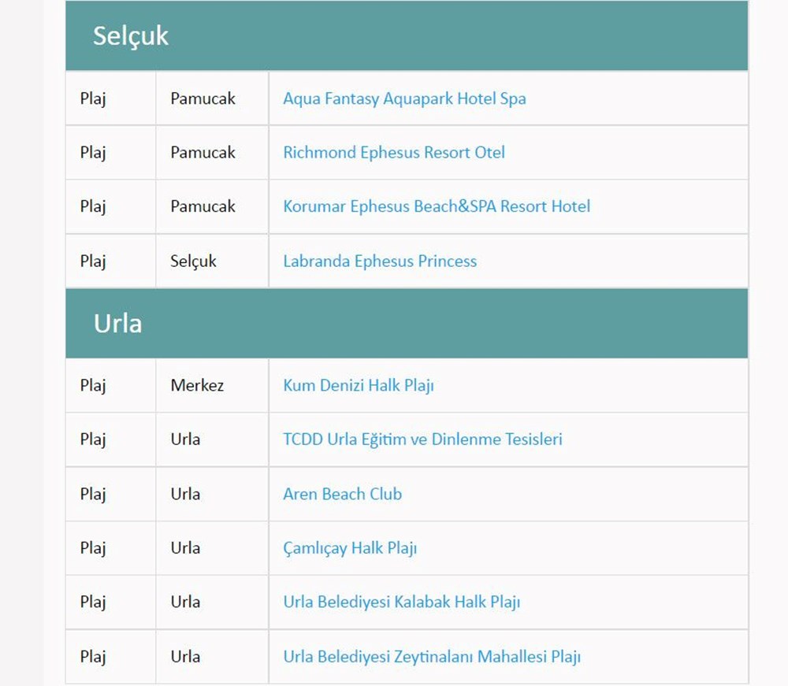Screen dimensions: 788x686
Task: Click Urla Belediyesi Zeytinalanı Mahallesi Plajı link
Action: point(432,656)
